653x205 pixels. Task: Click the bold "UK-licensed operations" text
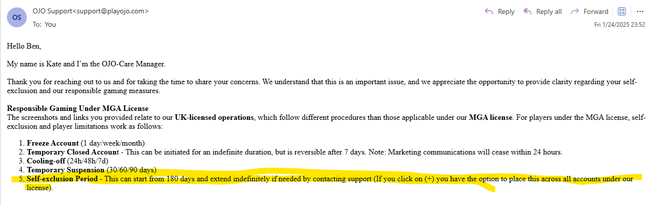tap(214, 117)
